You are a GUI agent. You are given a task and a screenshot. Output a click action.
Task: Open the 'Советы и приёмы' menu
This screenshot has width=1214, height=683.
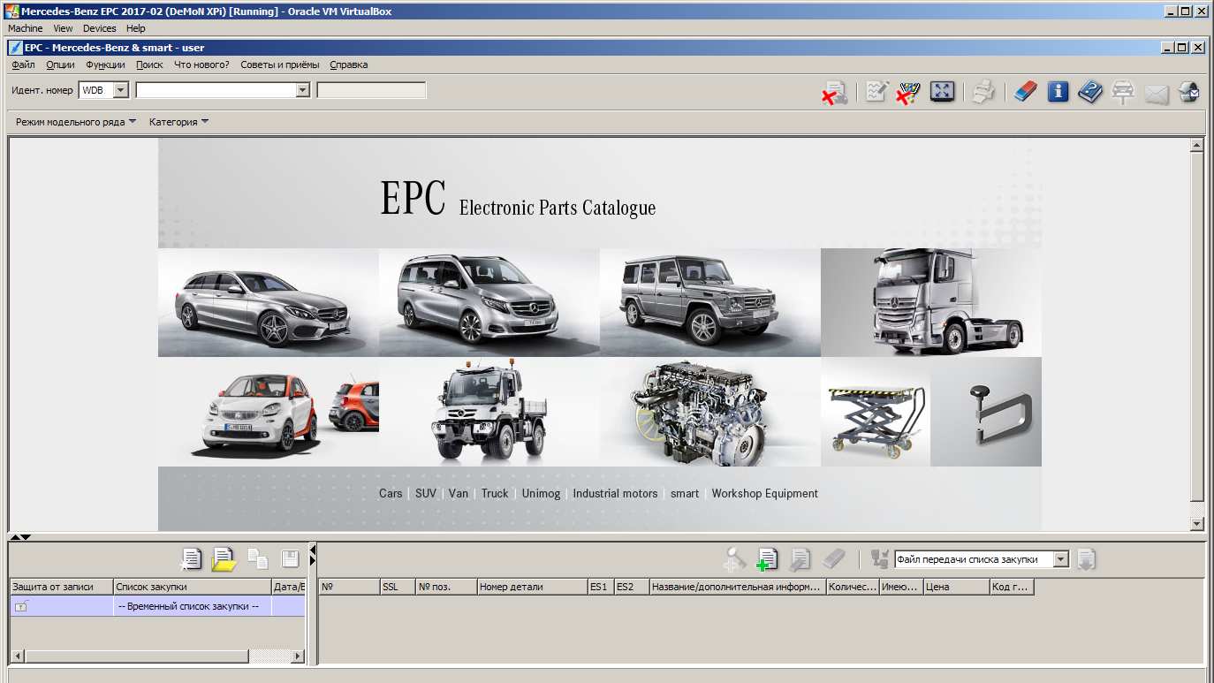pos(280,65)
